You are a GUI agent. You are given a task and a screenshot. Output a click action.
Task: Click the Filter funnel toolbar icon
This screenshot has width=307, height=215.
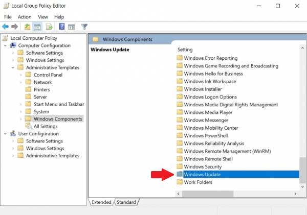[84, 27]
